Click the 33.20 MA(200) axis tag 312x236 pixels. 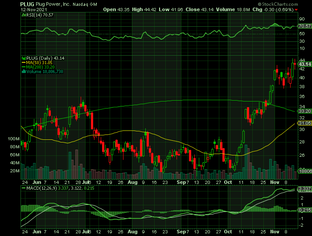[304, 111]
